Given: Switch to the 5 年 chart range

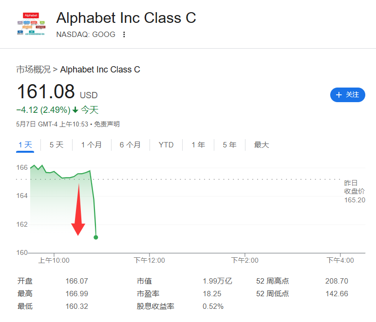Looking at the screenshot, I should coord(229,145).
